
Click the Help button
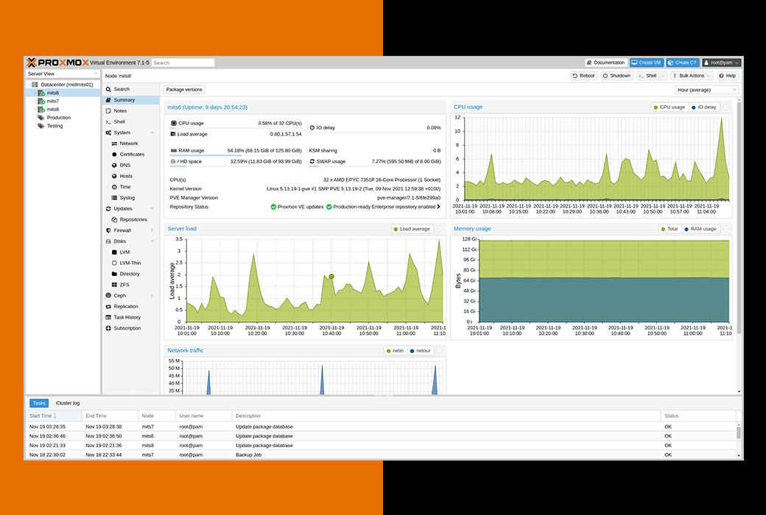[x=728, y=76]
